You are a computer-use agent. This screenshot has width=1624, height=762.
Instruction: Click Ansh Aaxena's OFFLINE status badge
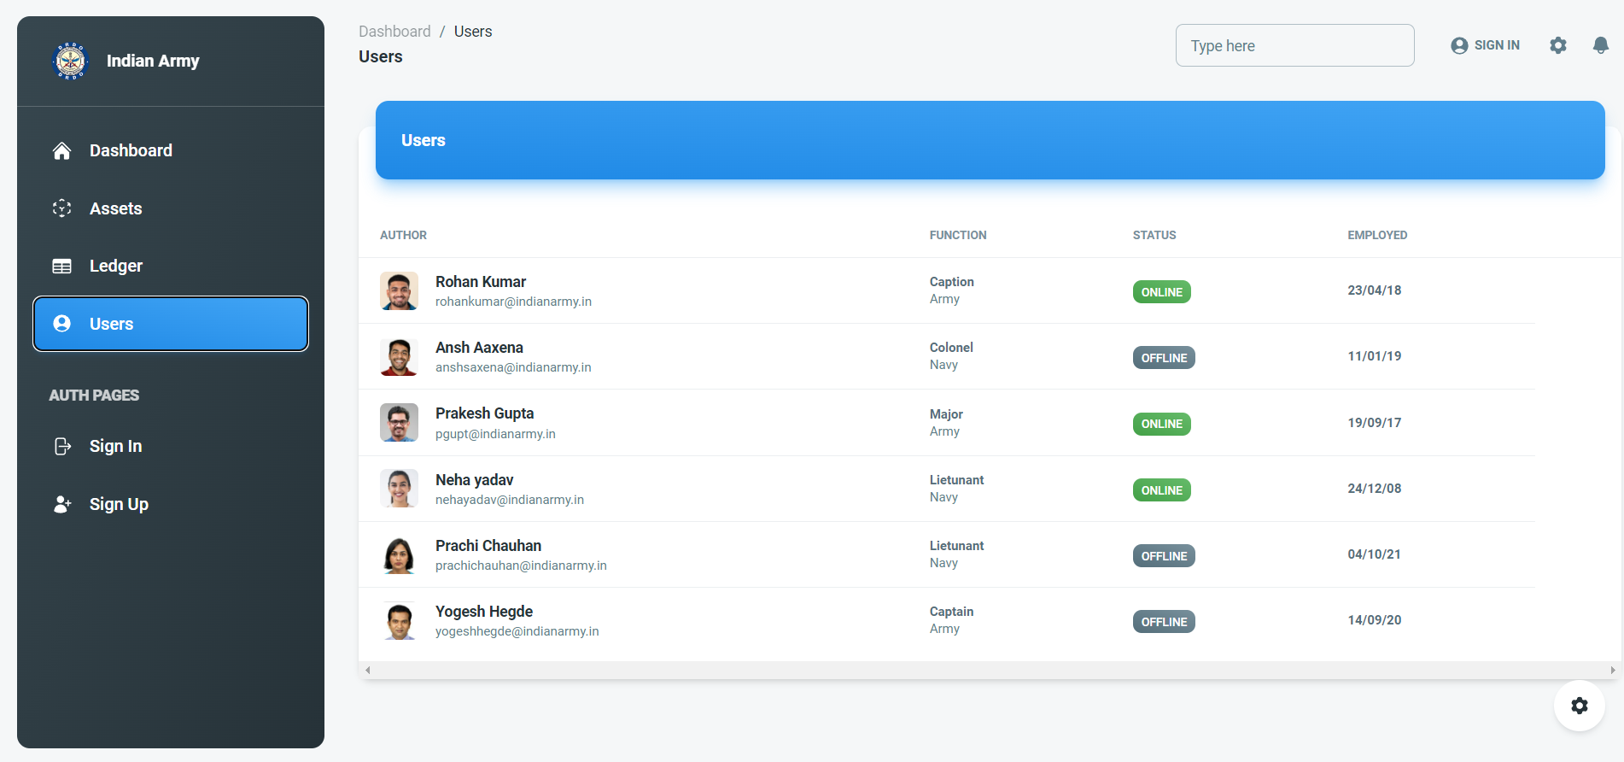pyautogui.click(x=1164, y=358)
